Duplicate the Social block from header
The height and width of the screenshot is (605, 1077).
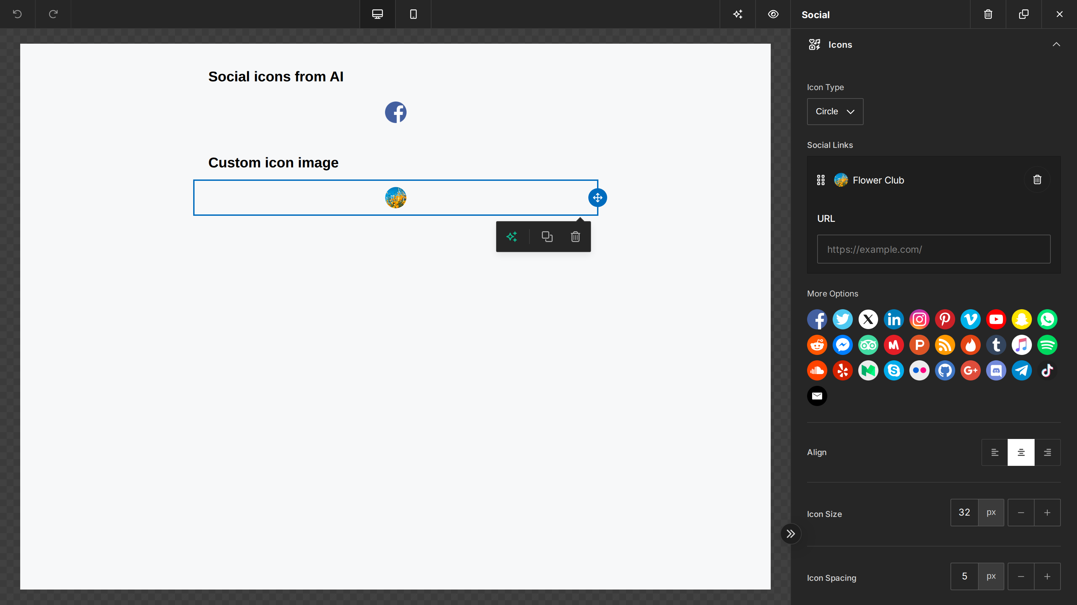click(x=1023, y=14)
